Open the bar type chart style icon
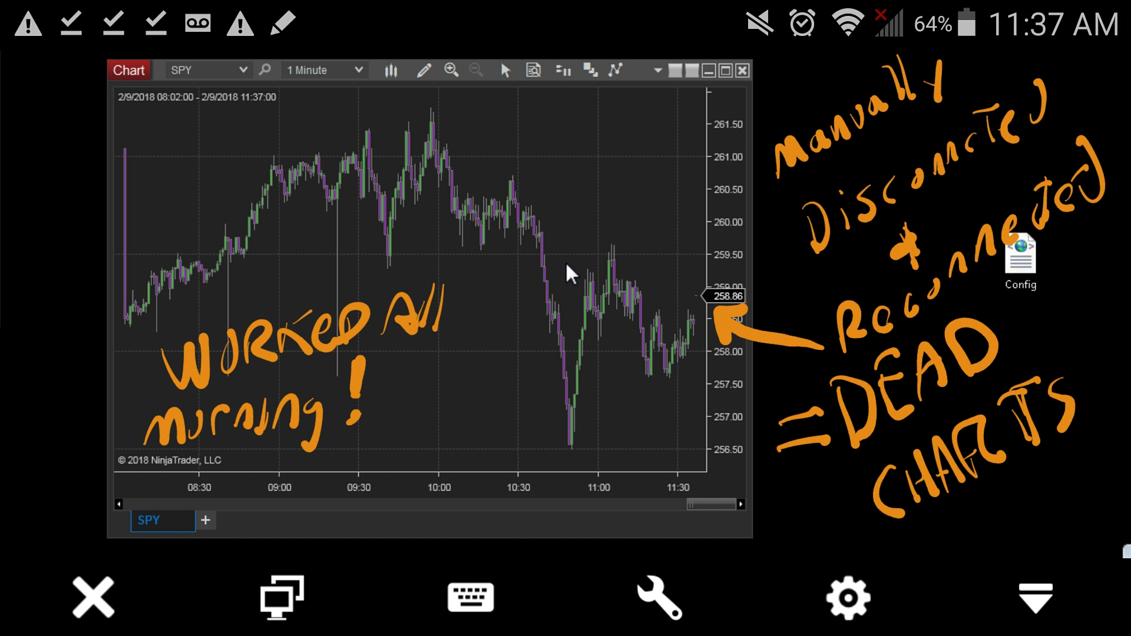Screen dimensions: 1131x636 point(391,71)
